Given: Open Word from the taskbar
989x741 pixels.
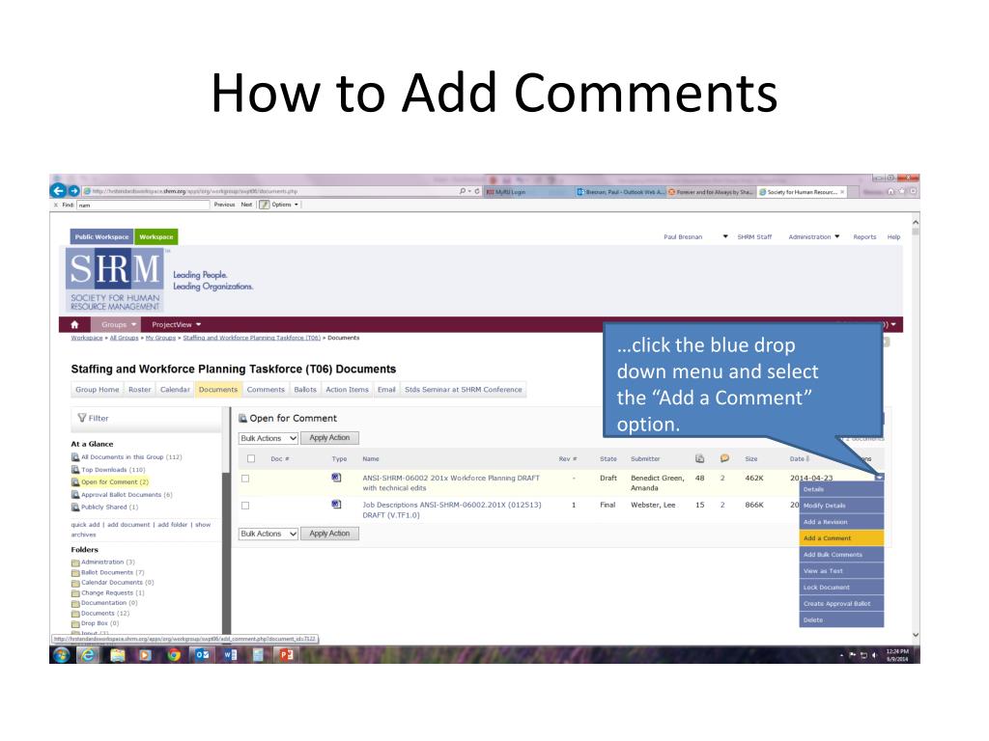Looking at the screenshot, I should 230,655.
